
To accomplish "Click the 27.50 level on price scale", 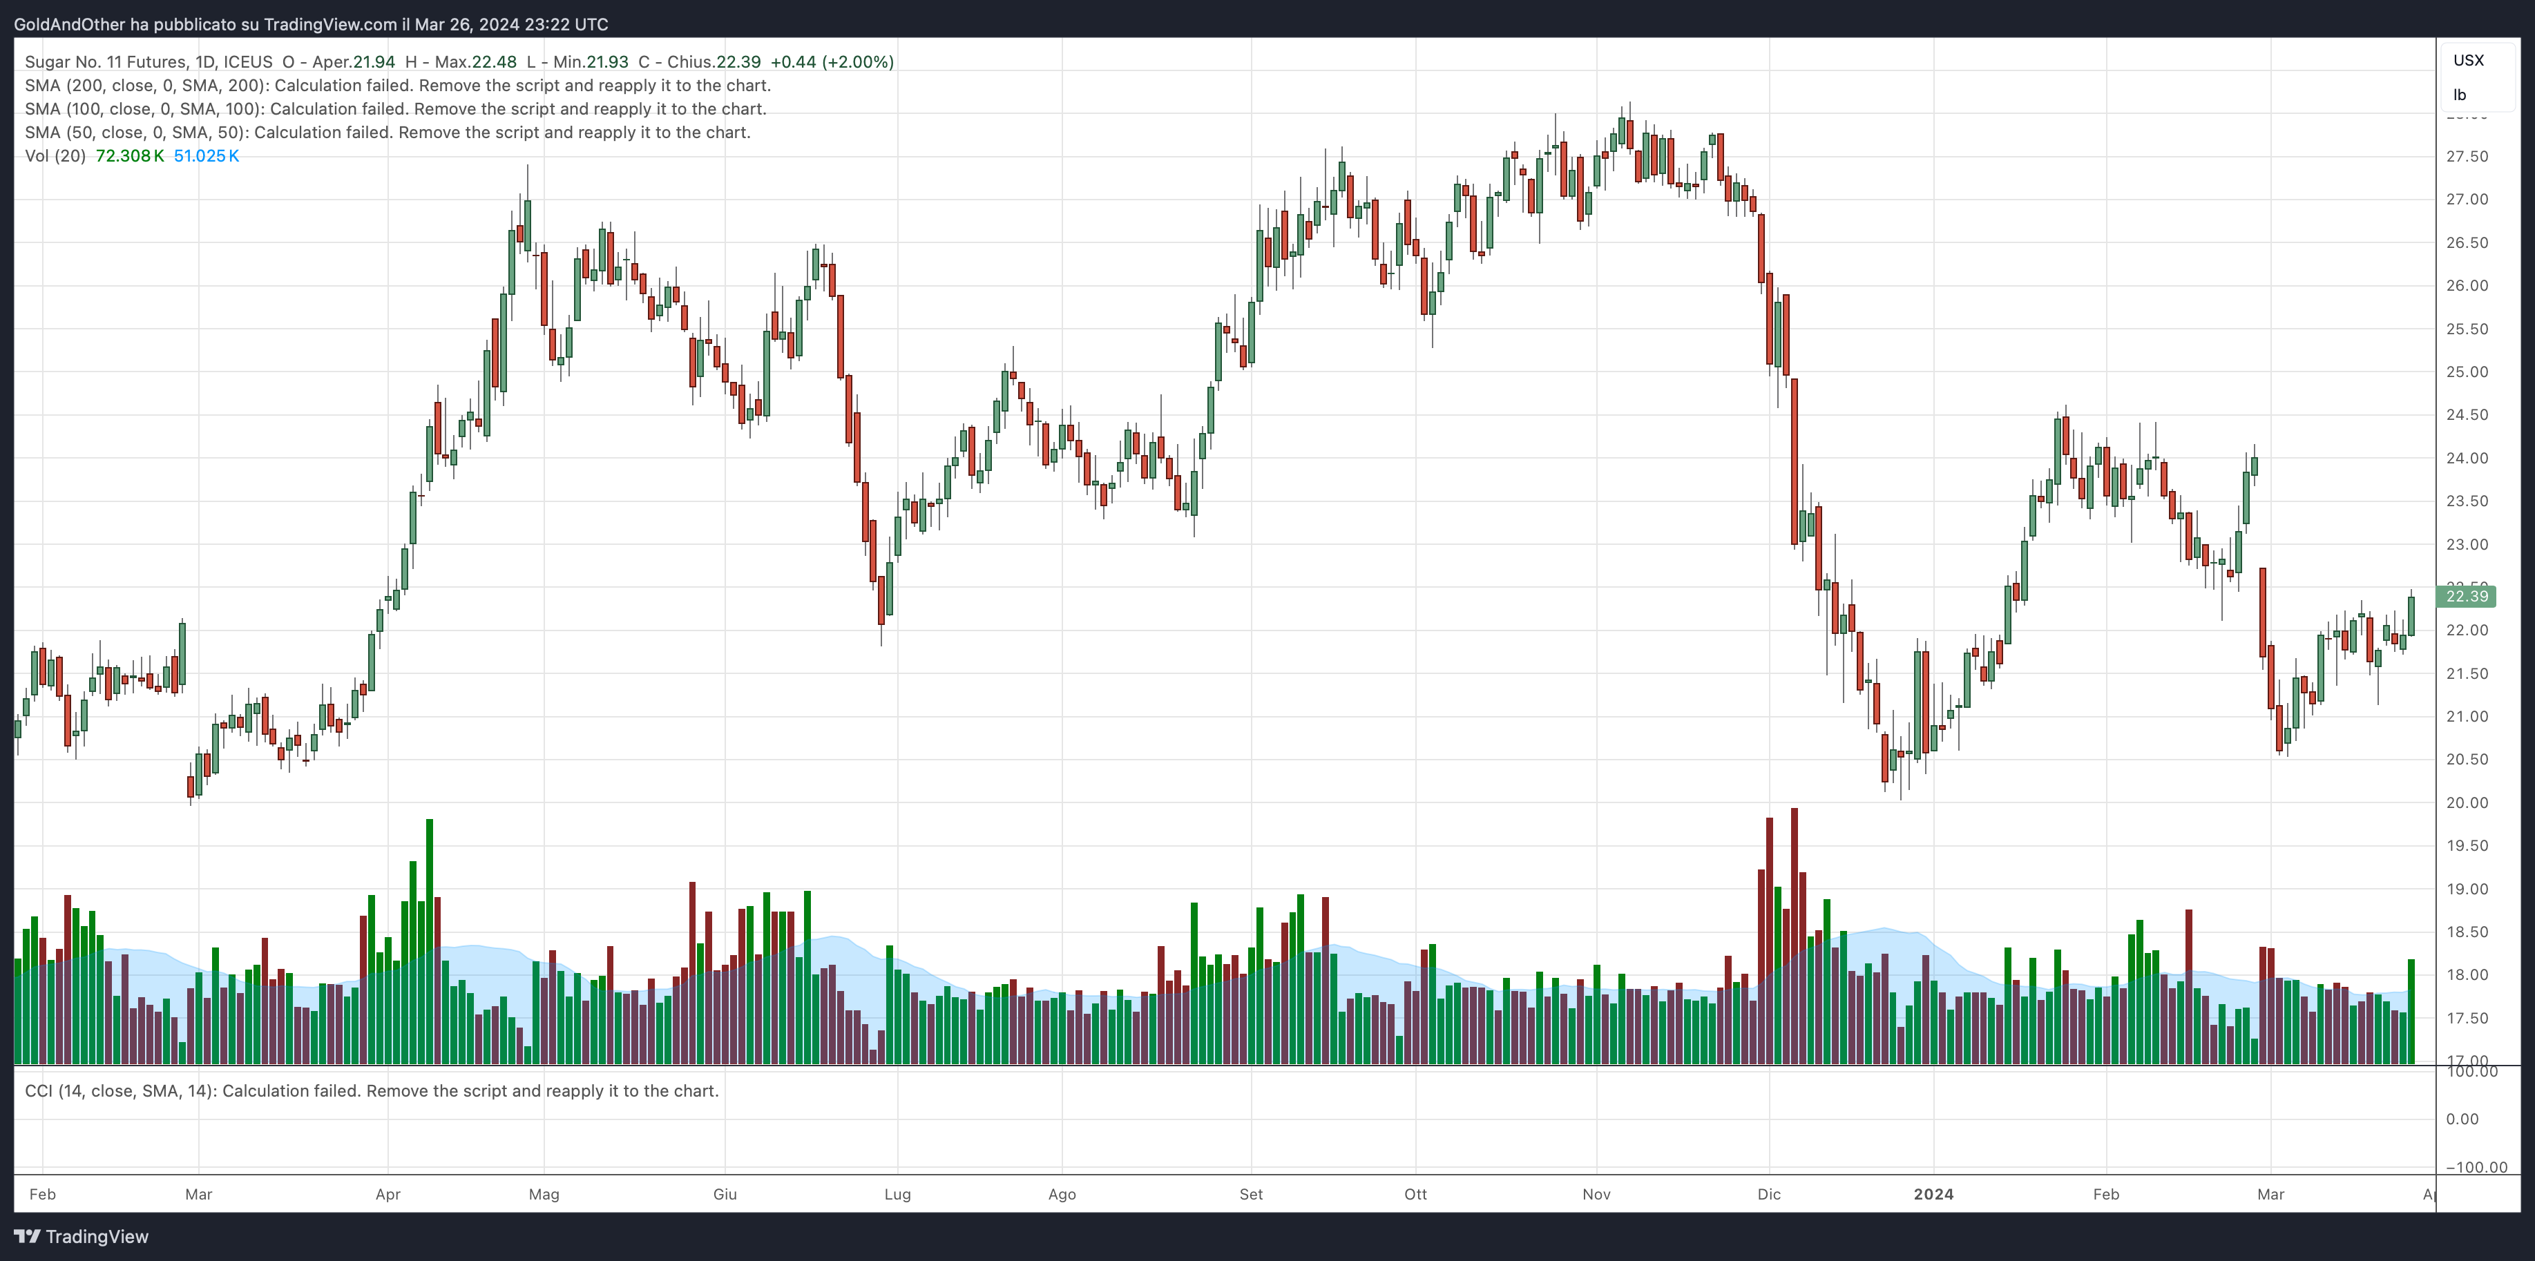I will [x=2466, y=156].
